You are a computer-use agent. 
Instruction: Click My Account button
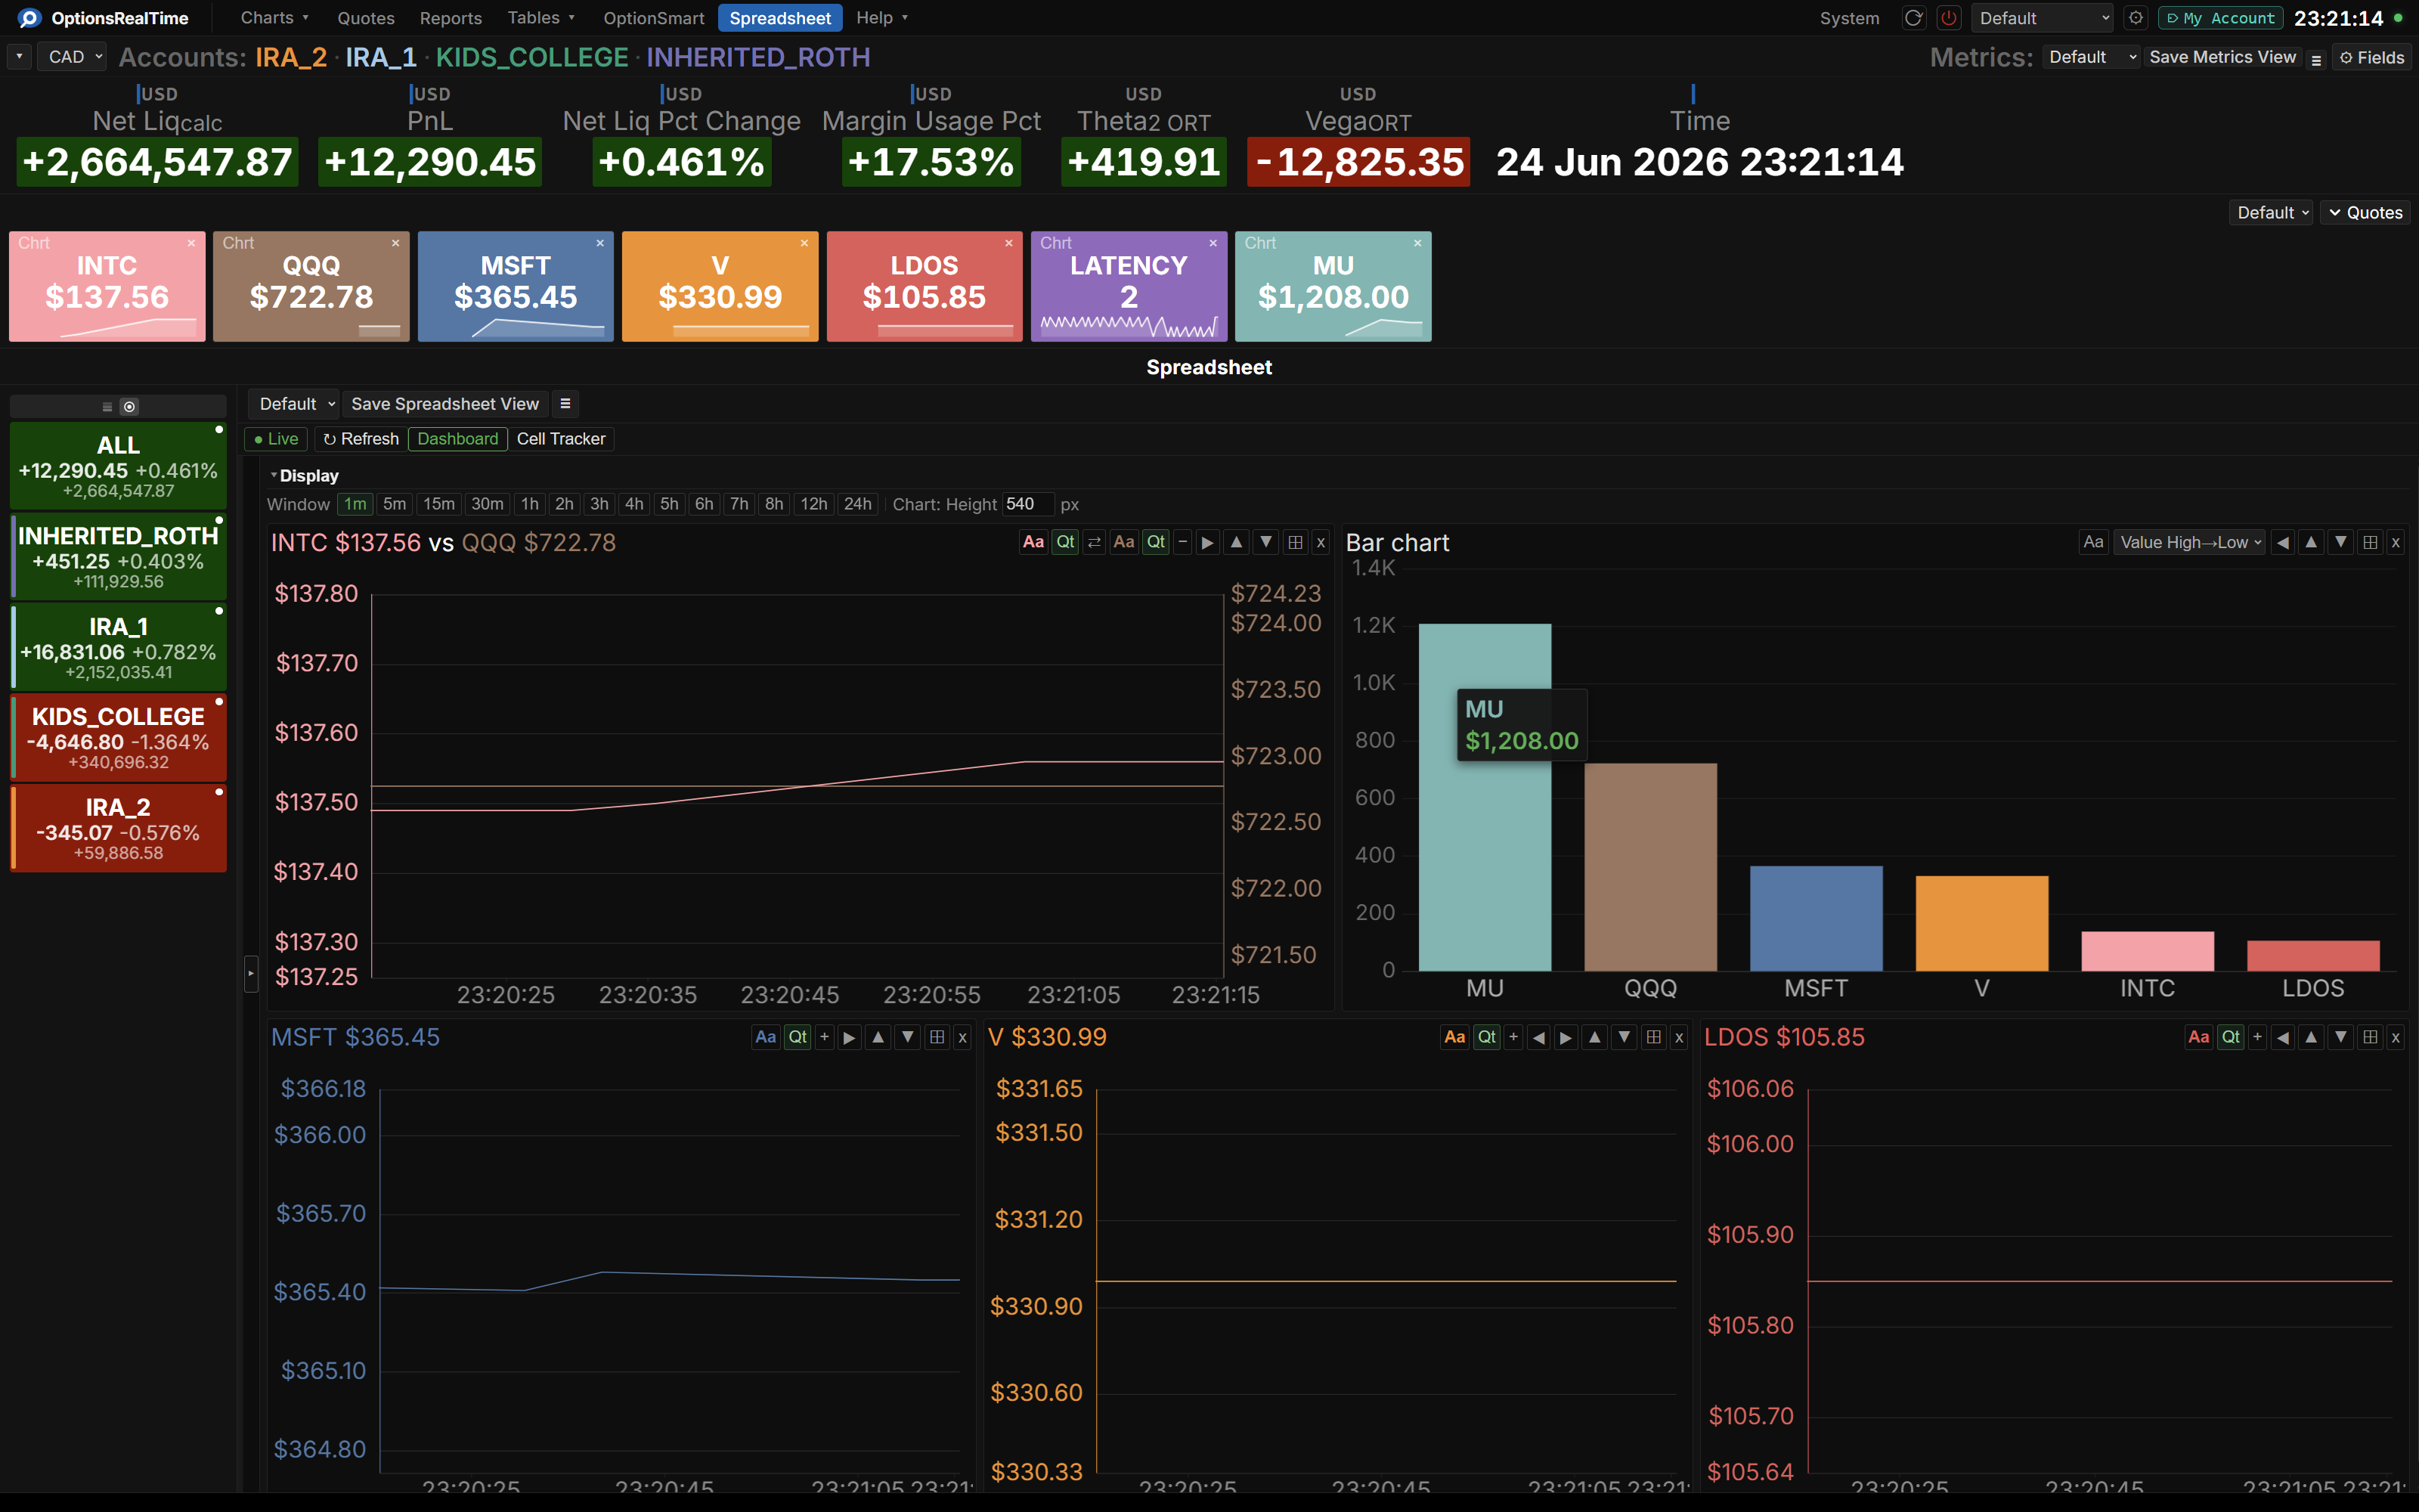2220,18
